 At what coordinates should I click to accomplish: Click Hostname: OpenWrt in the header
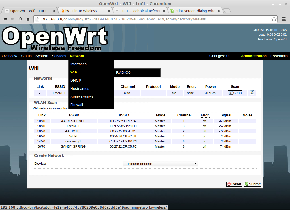(x=272, y=39)
